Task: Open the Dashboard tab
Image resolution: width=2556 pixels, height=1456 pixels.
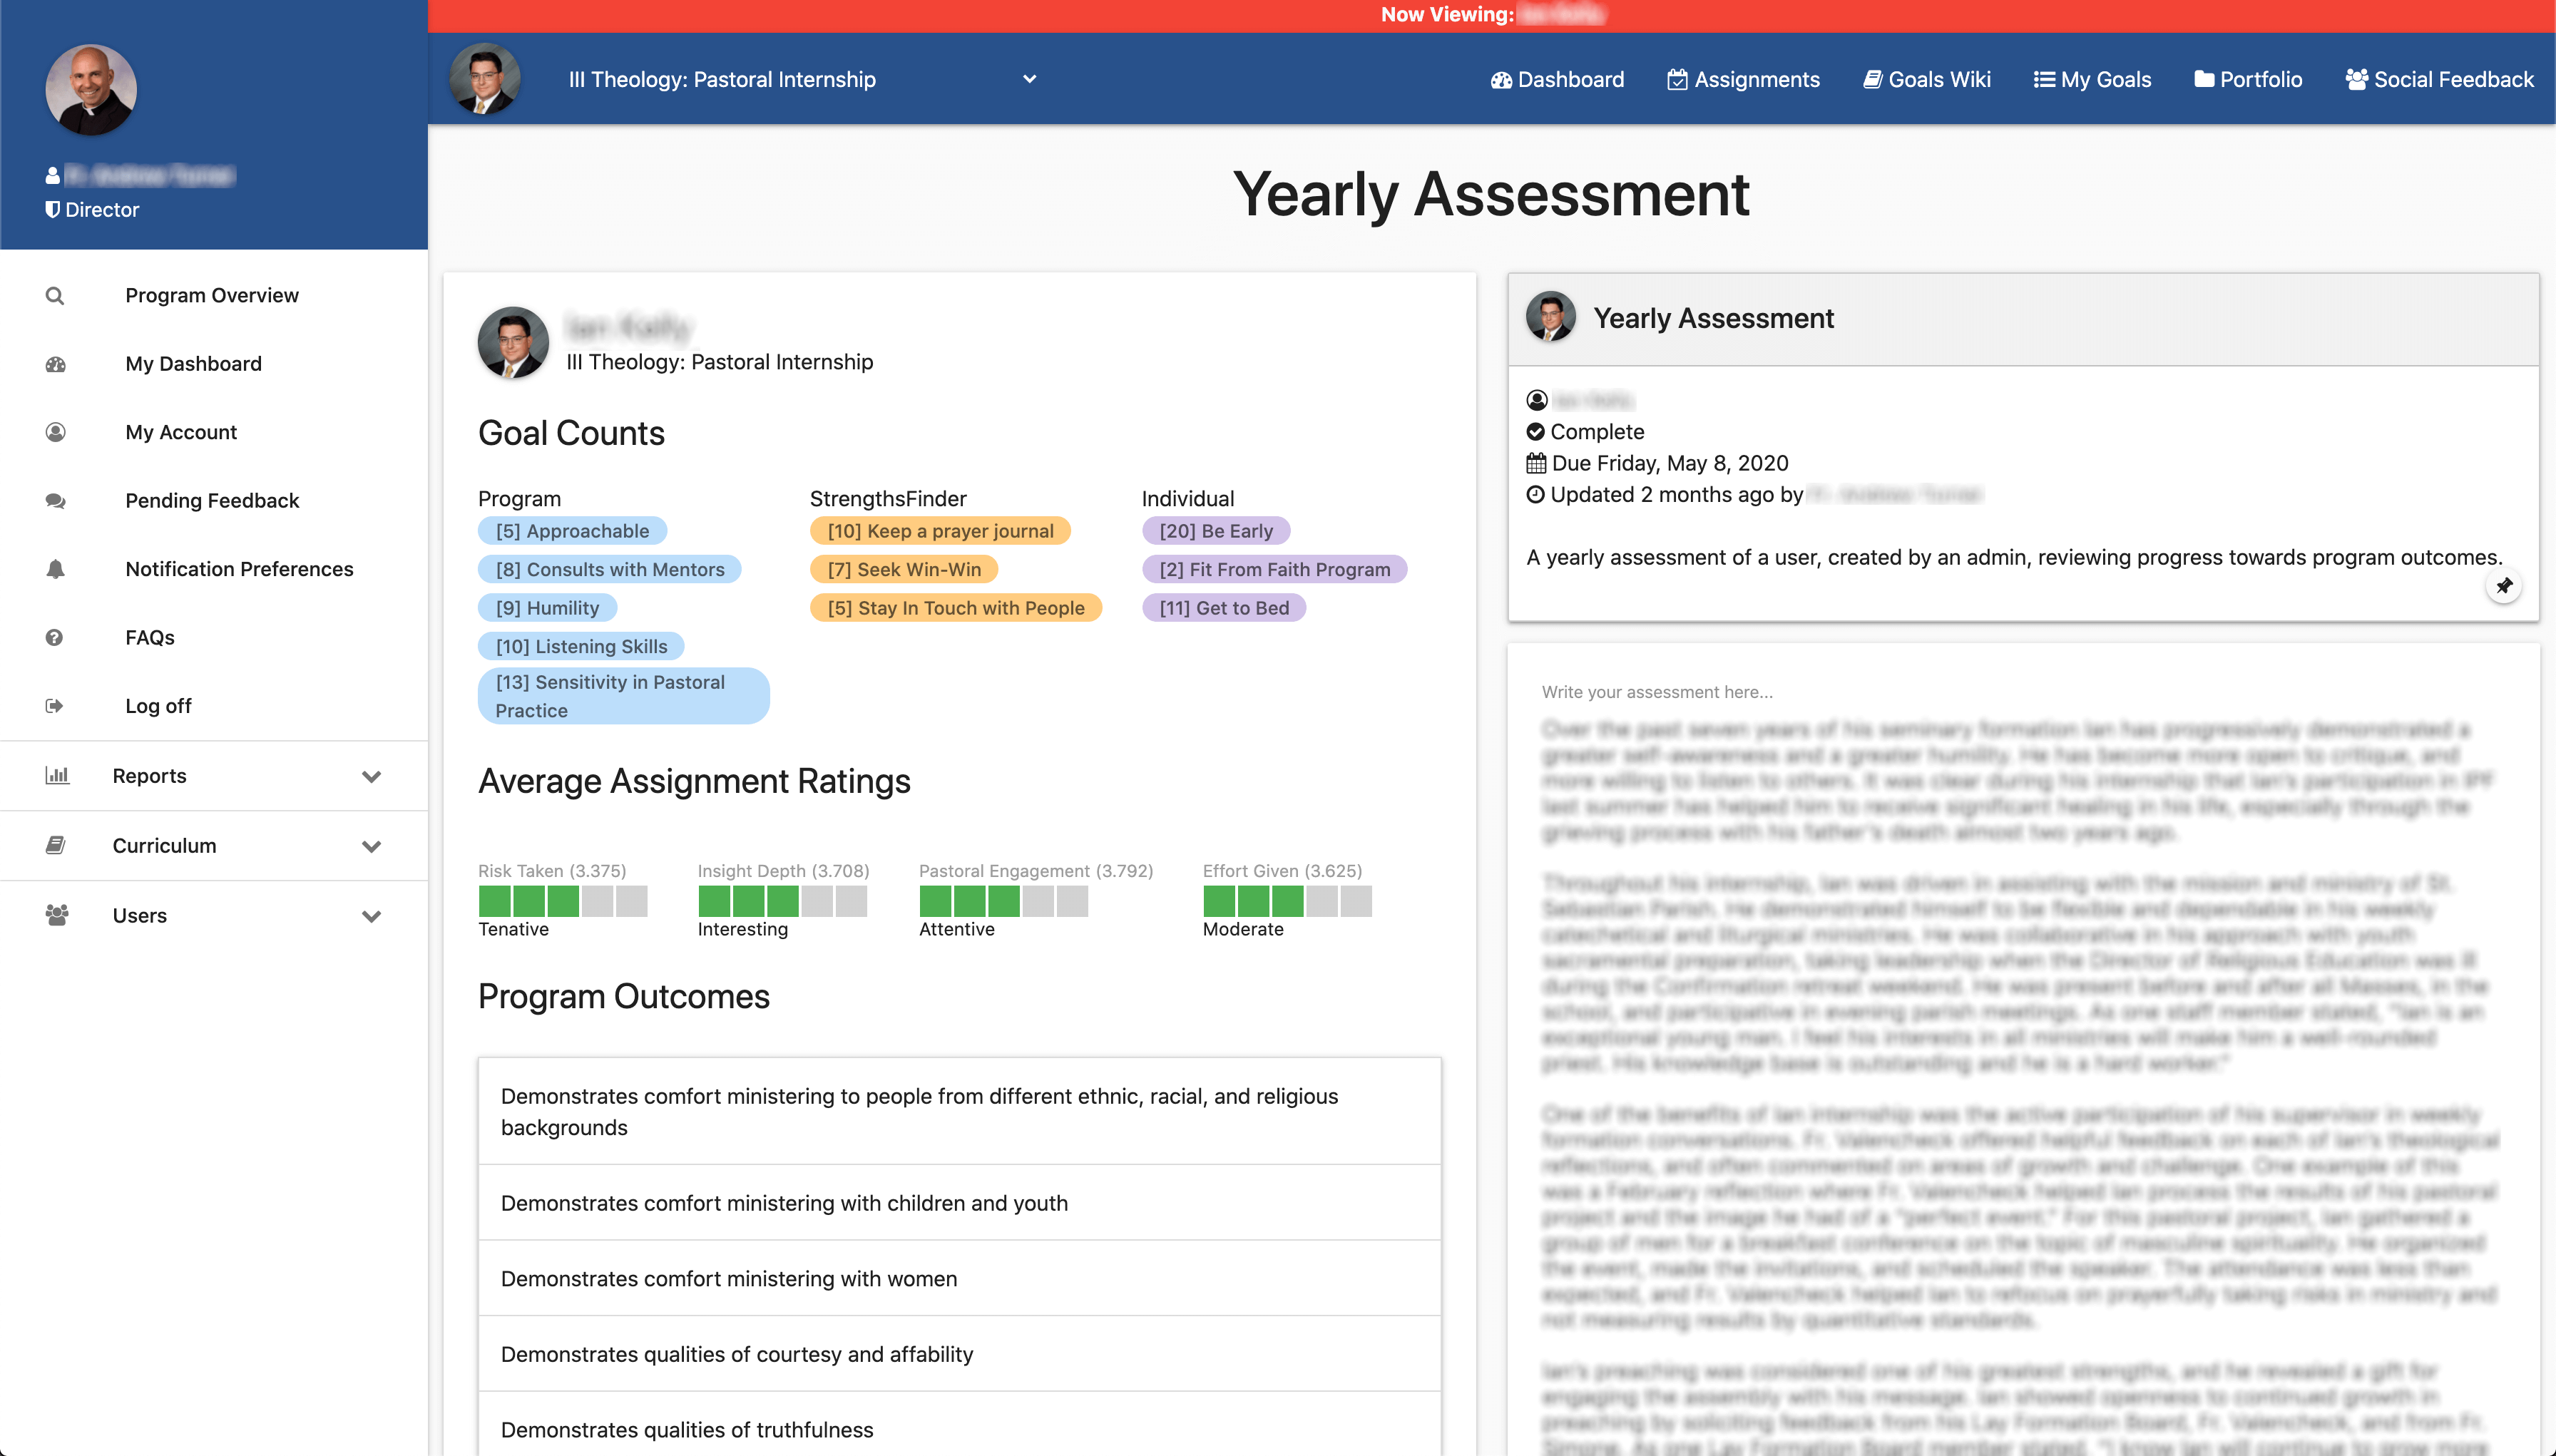Action: (1557, 80)
